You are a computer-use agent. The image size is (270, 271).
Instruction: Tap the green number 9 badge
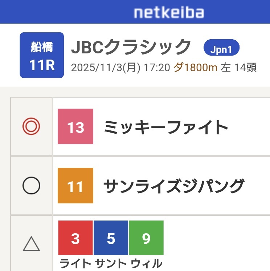(x=146, y=238)
